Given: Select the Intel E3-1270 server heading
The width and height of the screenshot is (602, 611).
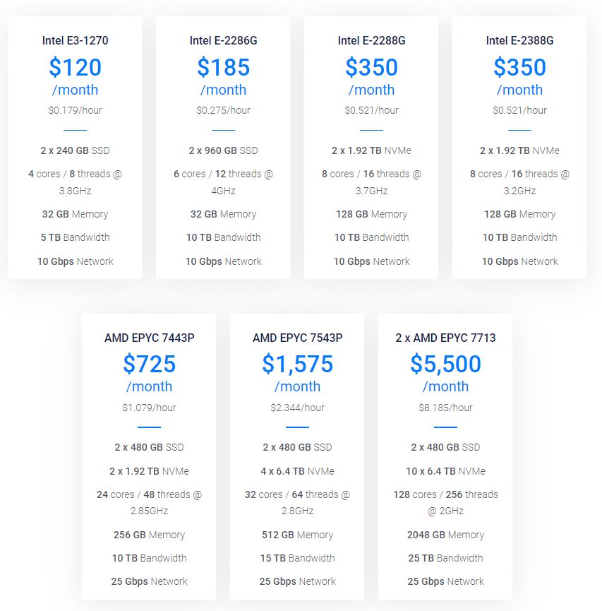Looking at the screenshot, I should pos(75,40).
